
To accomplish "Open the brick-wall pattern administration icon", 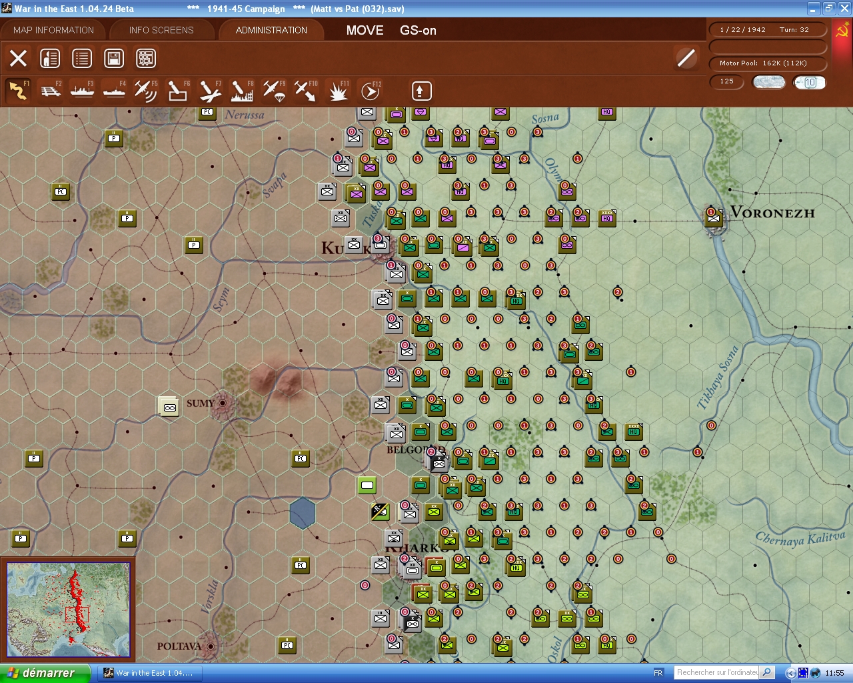I will tap(146, 58).
